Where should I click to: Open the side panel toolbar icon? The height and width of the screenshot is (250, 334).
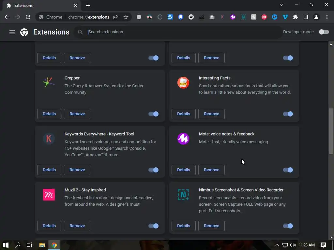coord(306,17)
